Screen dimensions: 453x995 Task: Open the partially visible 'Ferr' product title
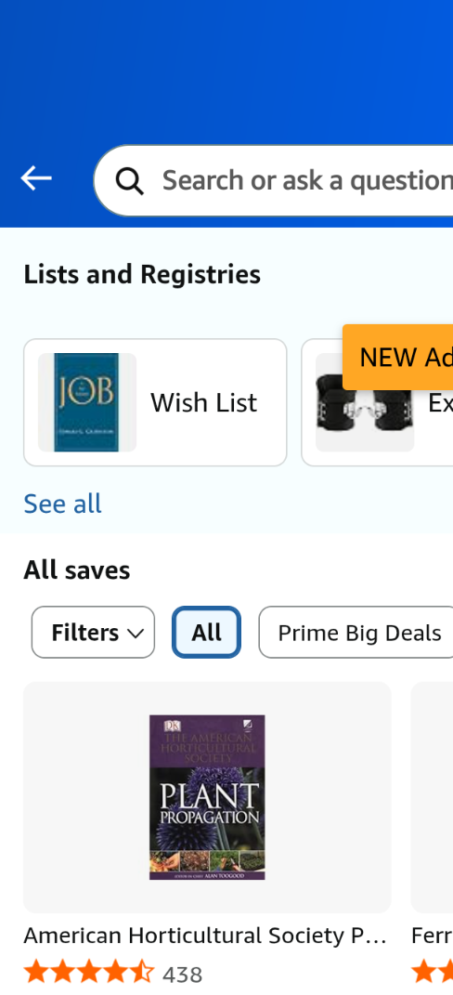(432, 936)
